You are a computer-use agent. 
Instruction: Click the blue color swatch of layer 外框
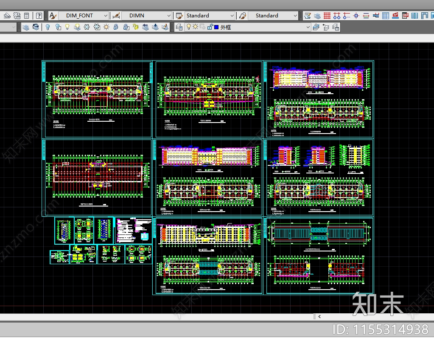pyautogui.click(x=216, y=27)
